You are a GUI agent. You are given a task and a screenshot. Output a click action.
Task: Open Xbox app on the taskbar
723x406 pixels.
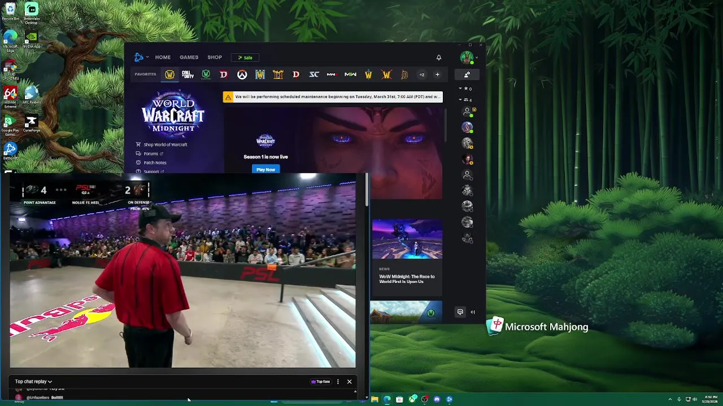(412, 399)
